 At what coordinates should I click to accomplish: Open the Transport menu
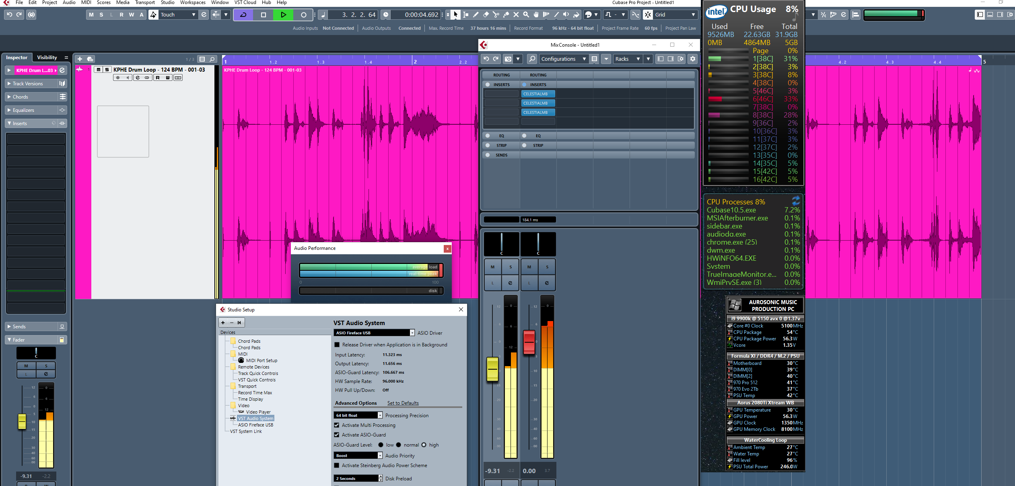click(145, 2)
